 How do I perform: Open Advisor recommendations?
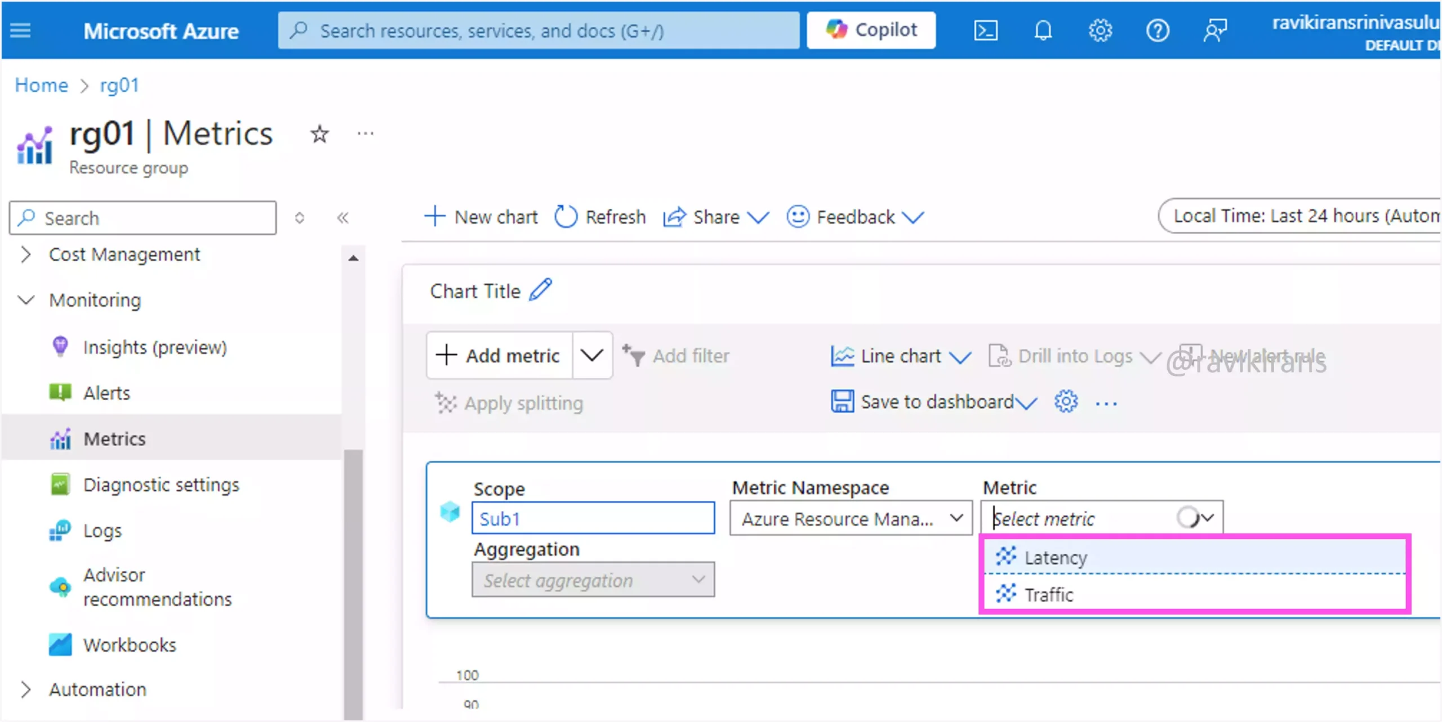click(x=158, y=587)
